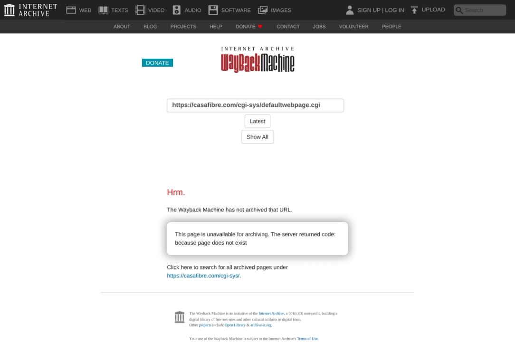Click 'The Wayback Machine has not archived that URL.'
Screen dimensions: 515x342
coord(229,209)
